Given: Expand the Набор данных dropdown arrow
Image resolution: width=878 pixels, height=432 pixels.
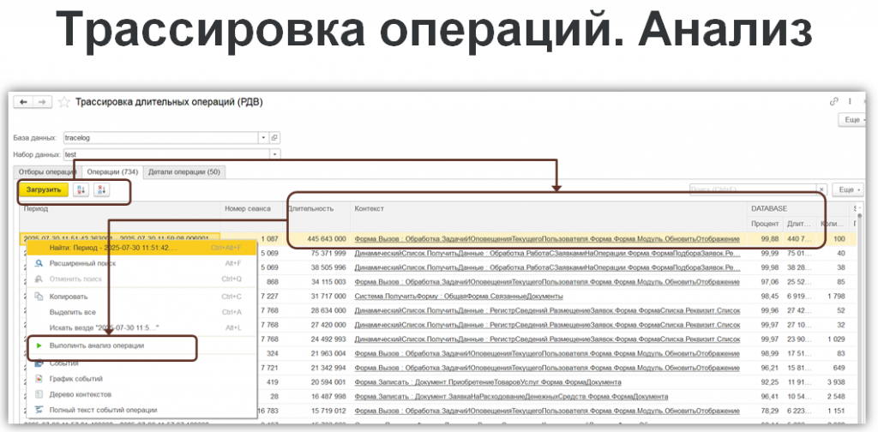Looking at the screenshot, I should click(275, 154).
